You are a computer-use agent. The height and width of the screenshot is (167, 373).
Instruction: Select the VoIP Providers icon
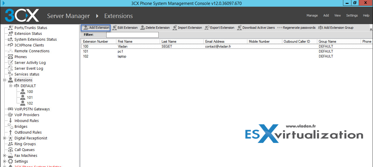point(10,115)
